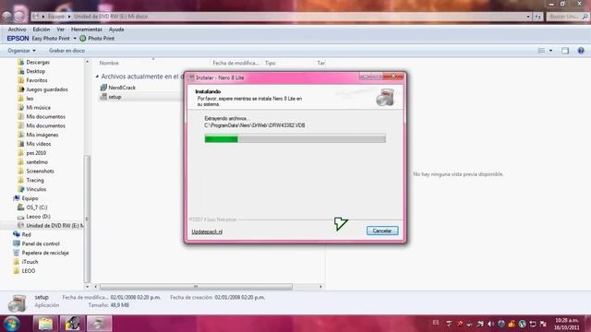Sort by Tipo column header
591x332 pixels.
pyautogui.click(x=271, y=63)
